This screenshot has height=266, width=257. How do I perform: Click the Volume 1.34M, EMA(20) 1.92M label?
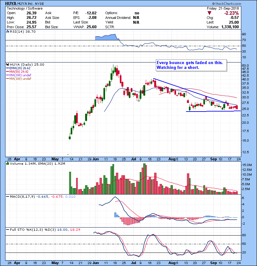37,164
